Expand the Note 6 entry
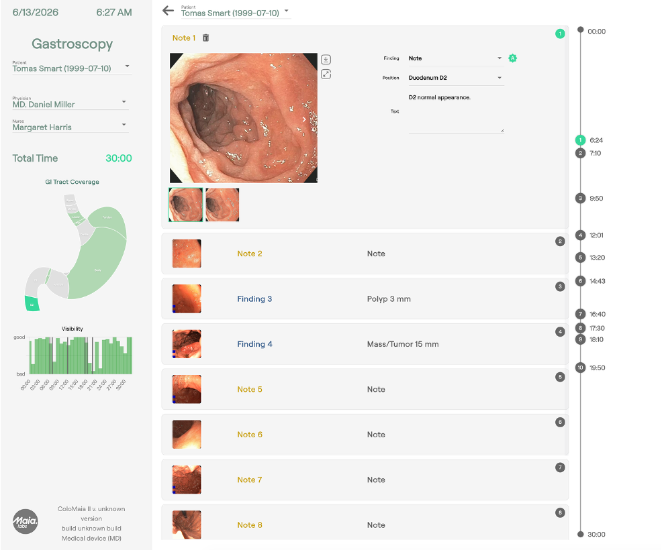 tap(365, 435)
